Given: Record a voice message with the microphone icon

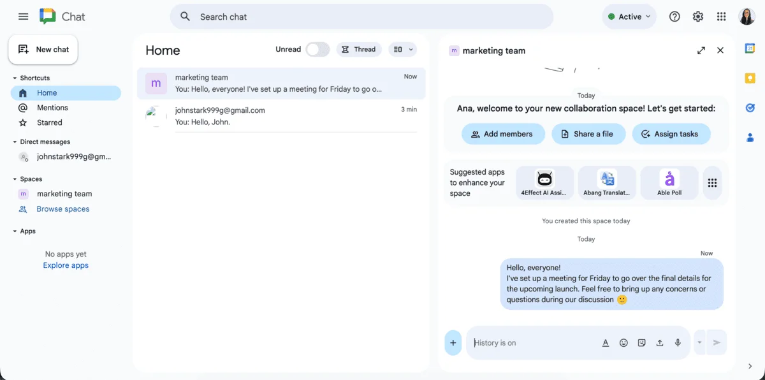Looking at the screenshot, I should 677,342.
